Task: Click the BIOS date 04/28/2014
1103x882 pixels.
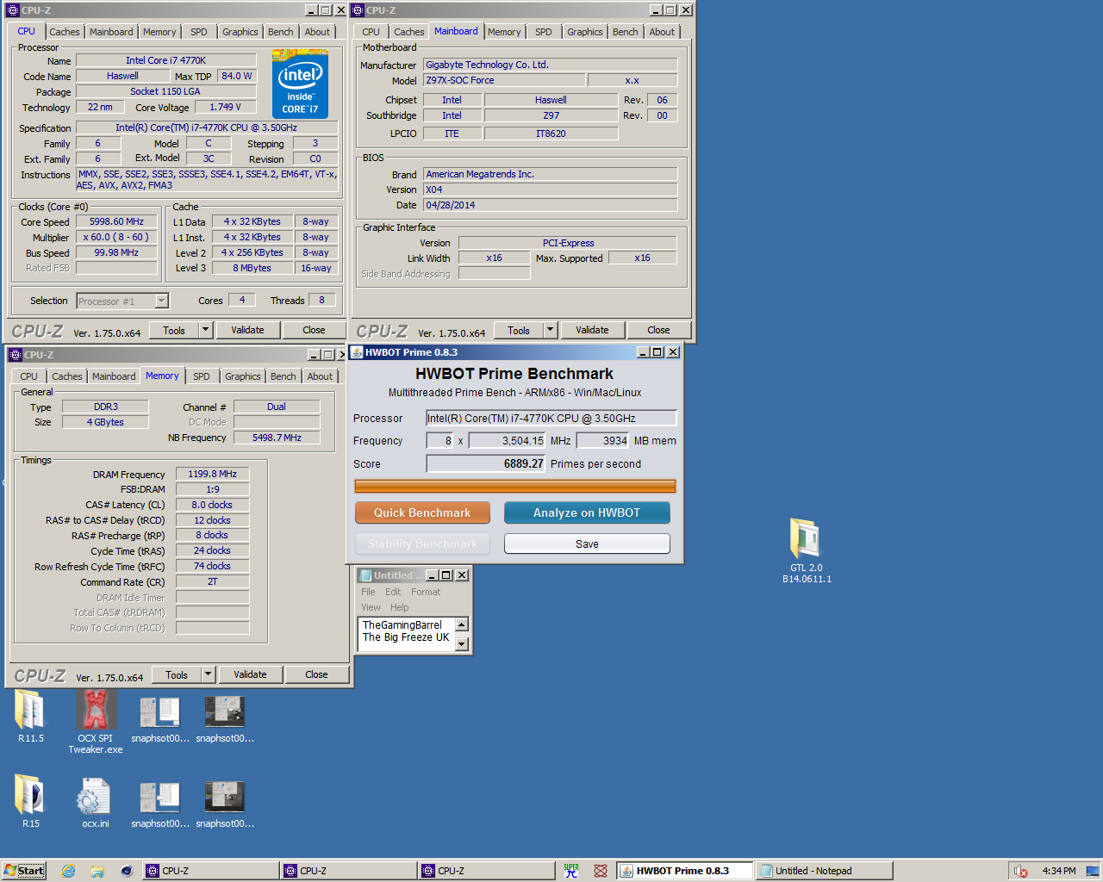Action: 550,205
